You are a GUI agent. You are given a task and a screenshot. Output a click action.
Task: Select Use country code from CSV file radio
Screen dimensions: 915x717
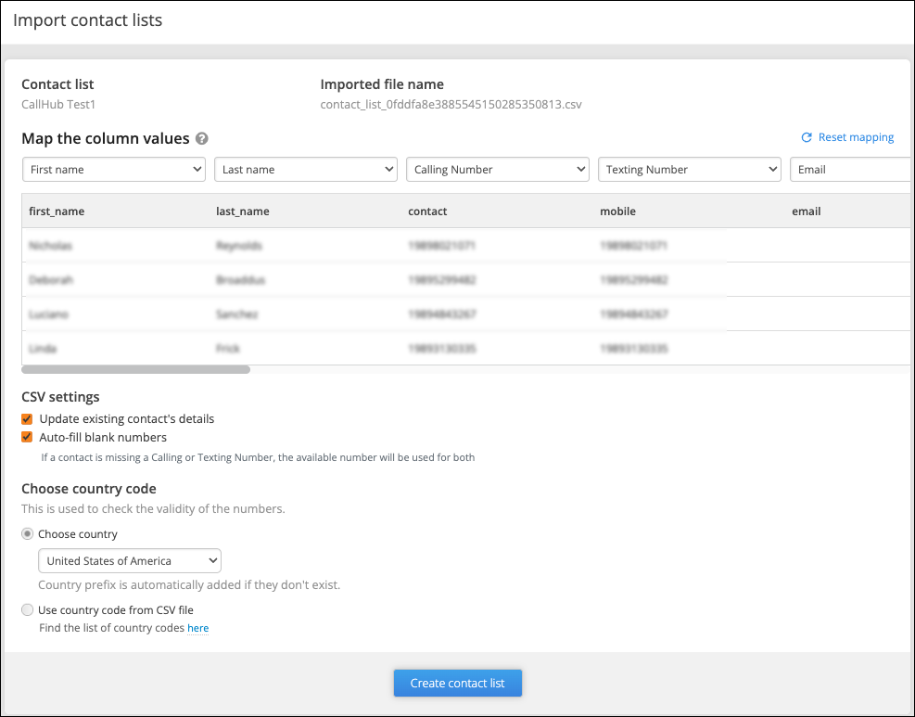tap(28, 609)
